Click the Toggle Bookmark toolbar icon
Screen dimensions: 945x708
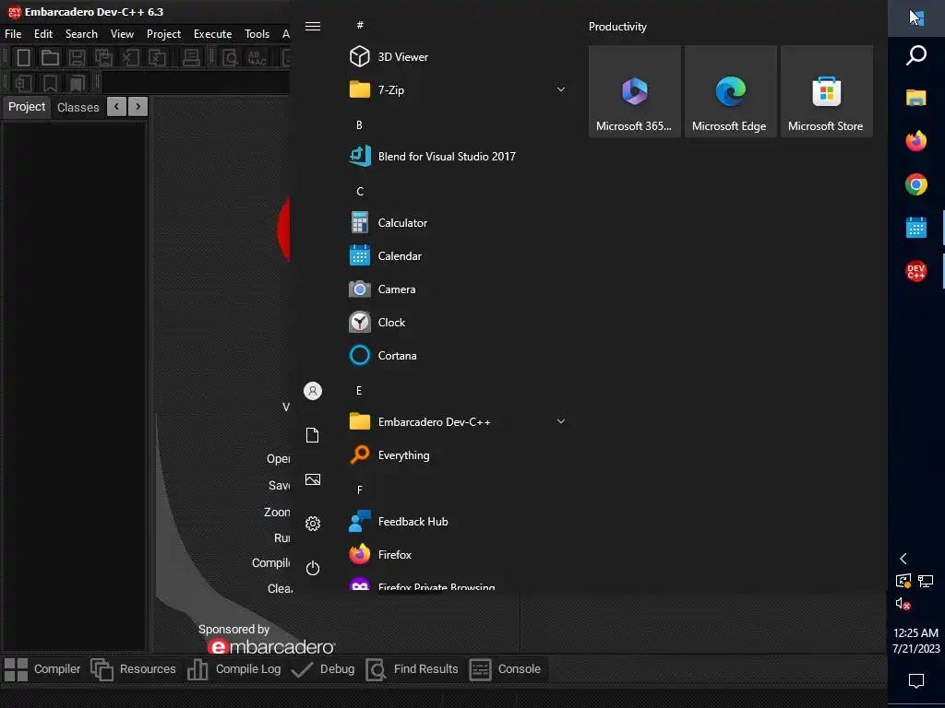pos(50,82)
